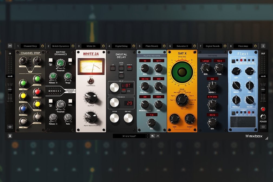Toggle the SYNC button in Digital Delay
Image resolution: width=273 pixels, height=182 pixels.
(x=123, y=90)
